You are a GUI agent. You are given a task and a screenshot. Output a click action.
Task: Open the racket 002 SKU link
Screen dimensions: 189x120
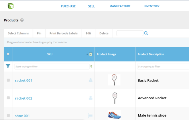23,98
